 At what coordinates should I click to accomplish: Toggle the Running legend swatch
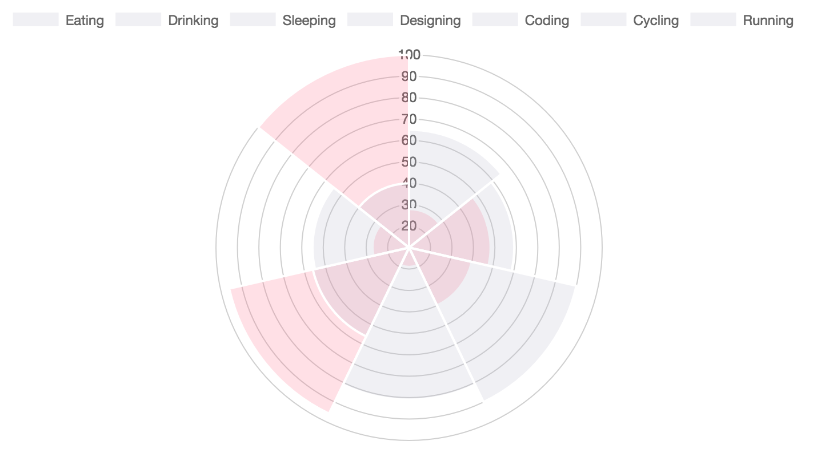(713, 20)
